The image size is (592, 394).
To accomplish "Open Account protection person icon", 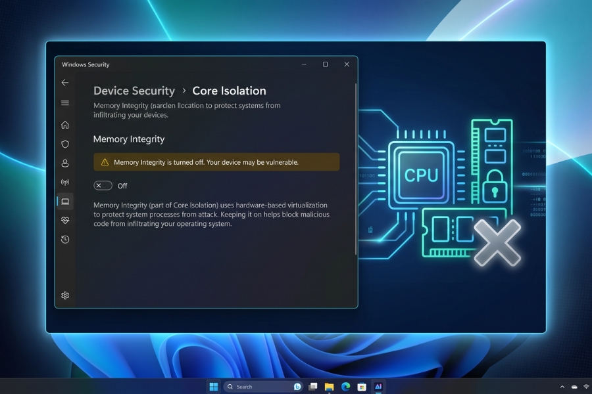I will 65,164.
